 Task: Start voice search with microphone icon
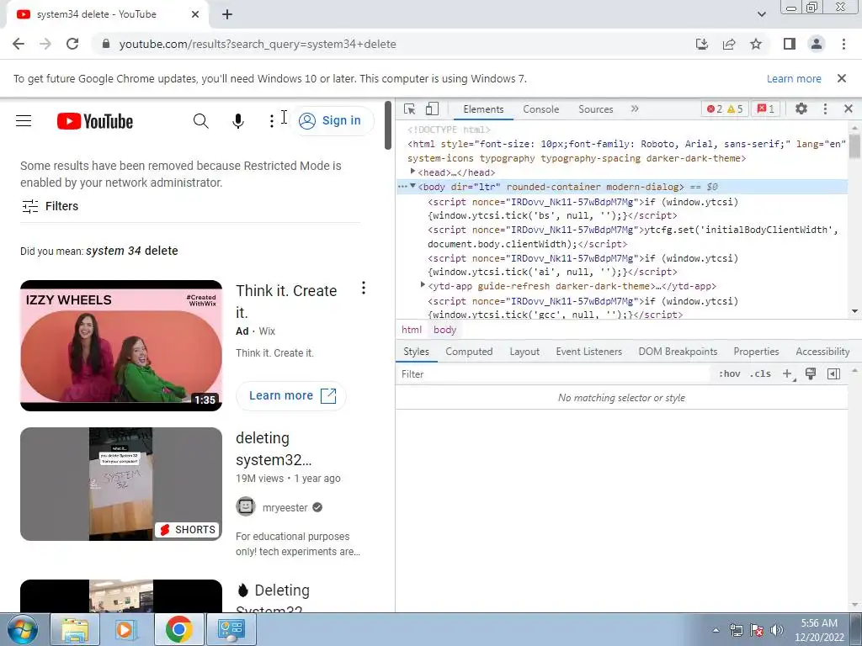click(x=238, y=121)
